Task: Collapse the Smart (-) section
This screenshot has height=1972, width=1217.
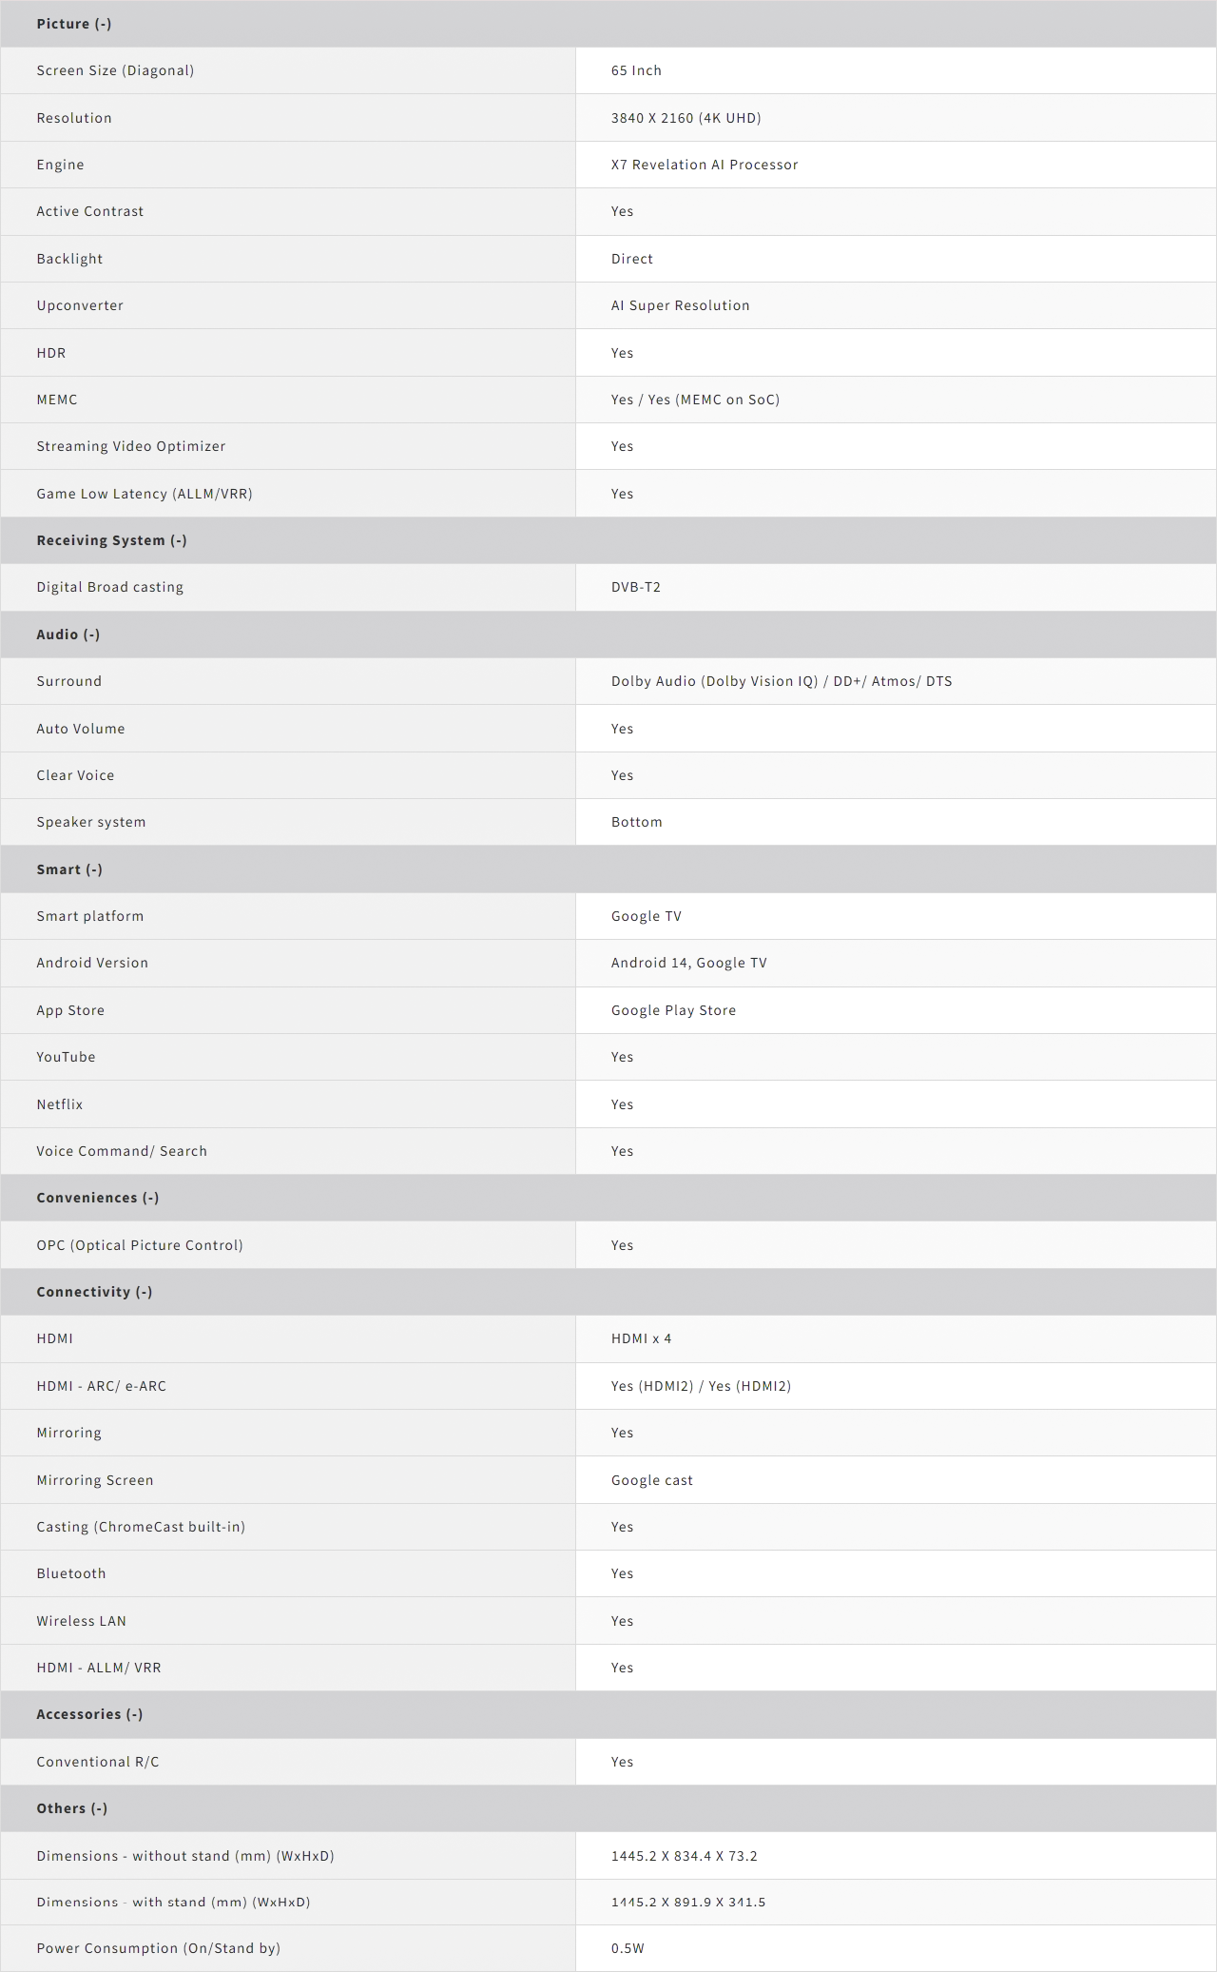Action: coord(69,869)
